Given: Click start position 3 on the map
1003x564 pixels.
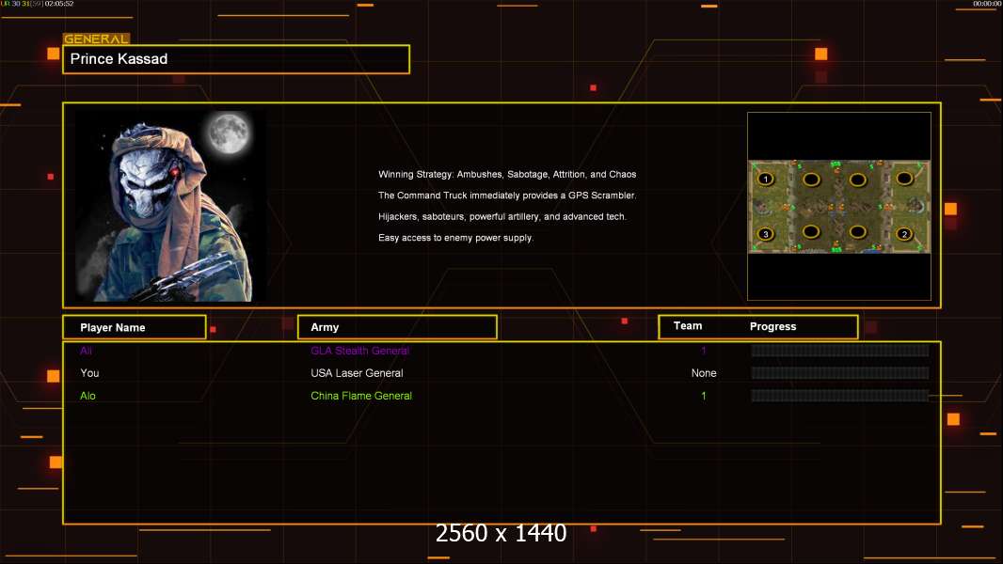Looking at the screenshot, I should [x=766, y=234].
